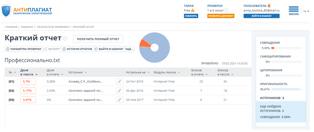Image resolution: width=314 pixels, height=132 pixels.
Task: Click the КРАТКИЙ ОТЧЕТ breadcrumb
Action: tap(83, 27)
